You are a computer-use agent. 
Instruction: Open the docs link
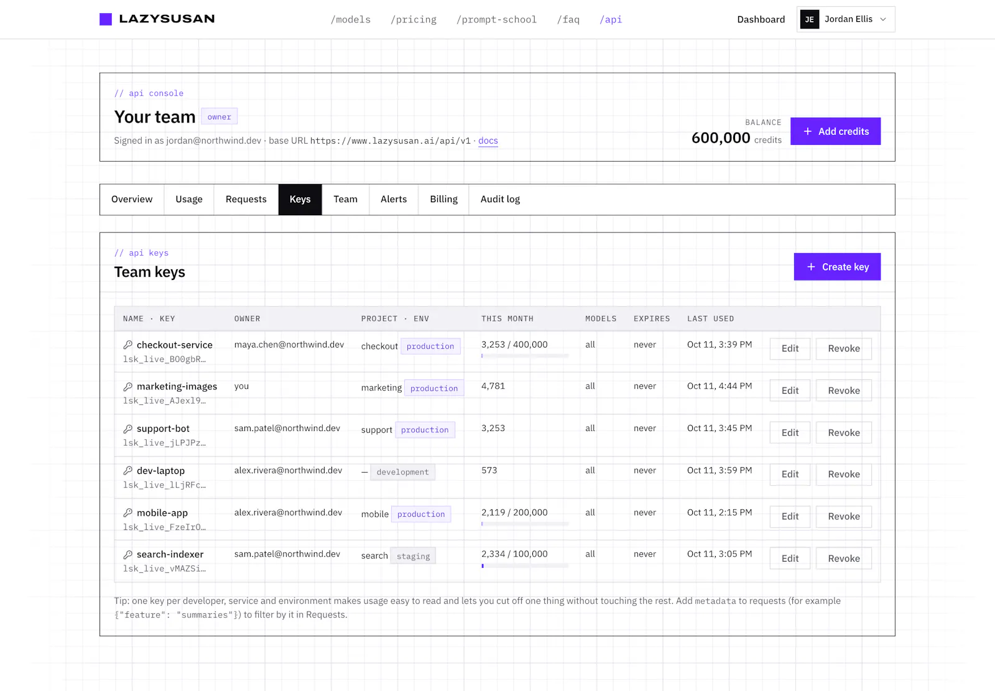coord(488,141)
